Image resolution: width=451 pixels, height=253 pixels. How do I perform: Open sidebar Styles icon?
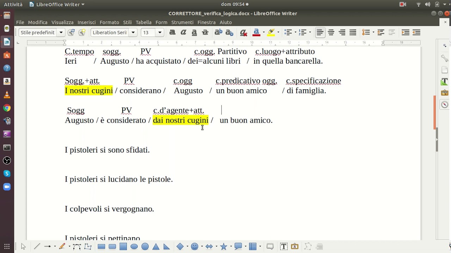pyautogui.click(x=445, y=82)
